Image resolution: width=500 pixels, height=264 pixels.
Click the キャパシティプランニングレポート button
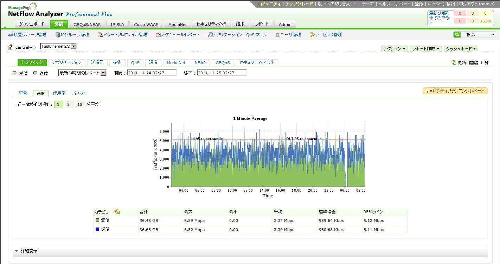[455, 91]
